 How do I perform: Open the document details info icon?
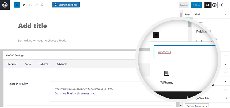(x=42, y=5)
